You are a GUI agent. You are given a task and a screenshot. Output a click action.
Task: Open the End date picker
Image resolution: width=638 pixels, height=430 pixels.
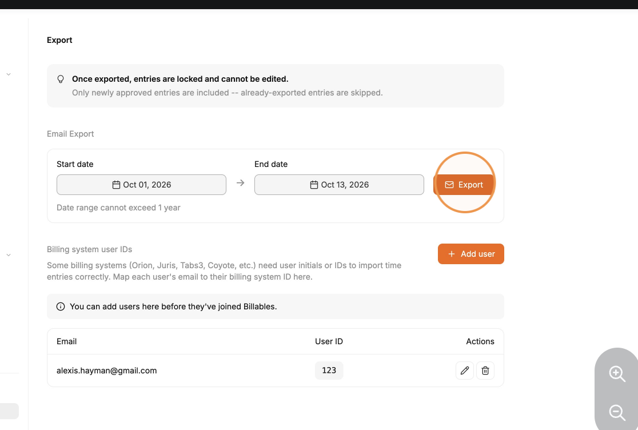coord(339,185)
